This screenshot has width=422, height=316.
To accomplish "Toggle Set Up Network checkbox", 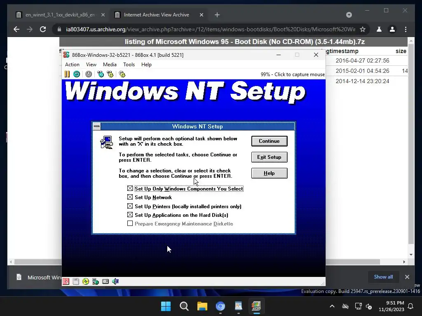I will click(130, 197).
